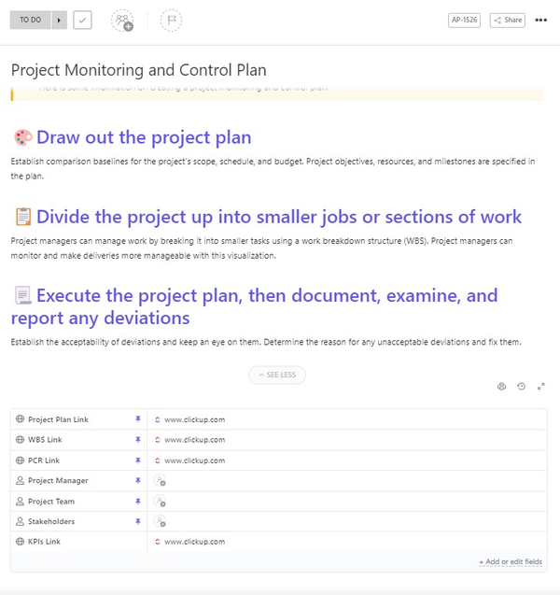Viewport: 560px width, 595px height.
Task: Unpin the Project Plan Link field
Action: [x=138, y=418]
